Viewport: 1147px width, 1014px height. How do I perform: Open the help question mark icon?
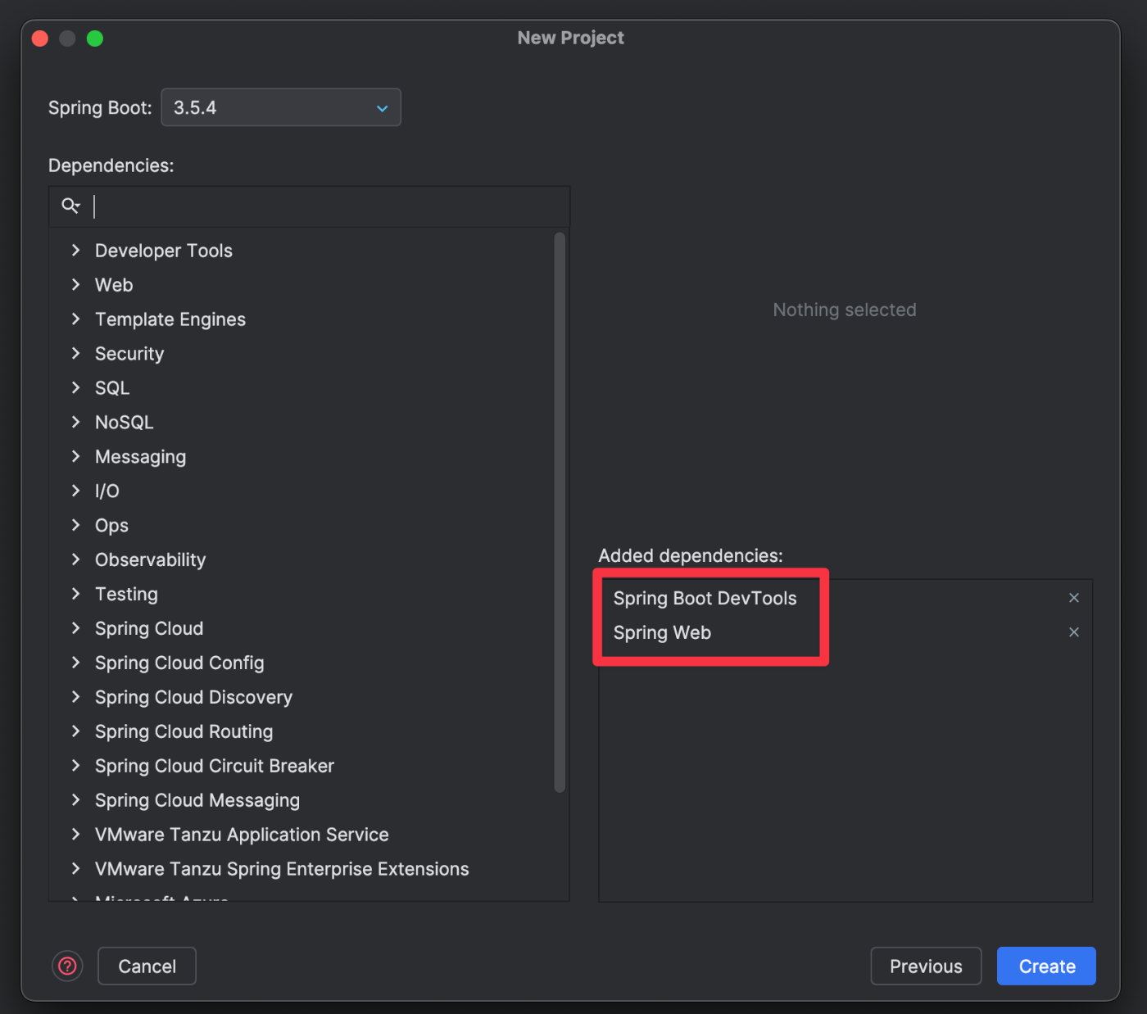[x=68, y=966]
